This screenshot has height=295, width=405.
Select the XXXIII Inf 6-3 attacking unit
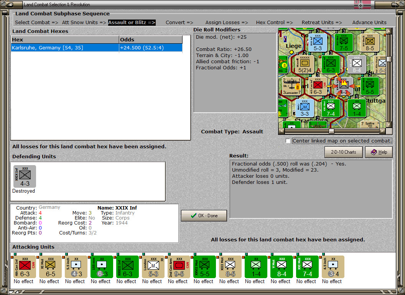point(127,267)
